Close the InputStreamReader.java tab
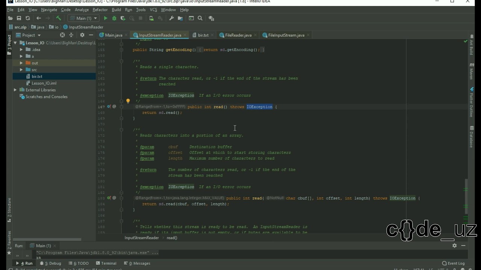 (185, 35)
